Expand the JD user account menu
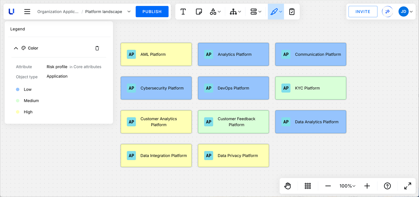Screen dimensions: 419x197 pyautogui.click(x=405, y=12)
